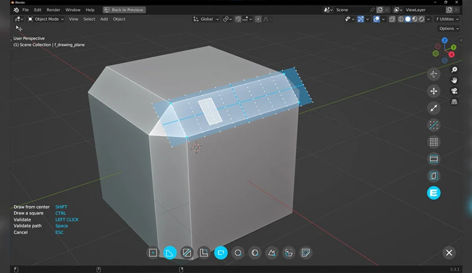Open the Object Mode dropdown
The width and height of the screenshot is (472, 273).
(x=46, y=19)
